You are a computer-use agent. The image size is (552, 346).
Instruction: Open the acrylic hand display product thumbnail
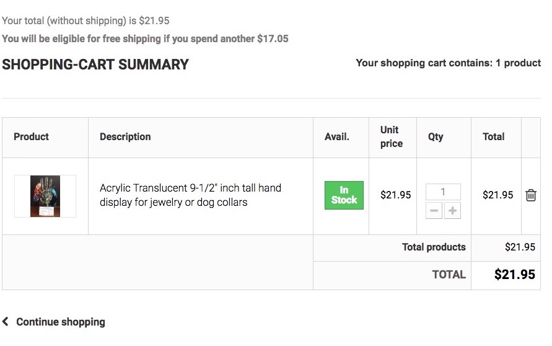pos(45,196)
